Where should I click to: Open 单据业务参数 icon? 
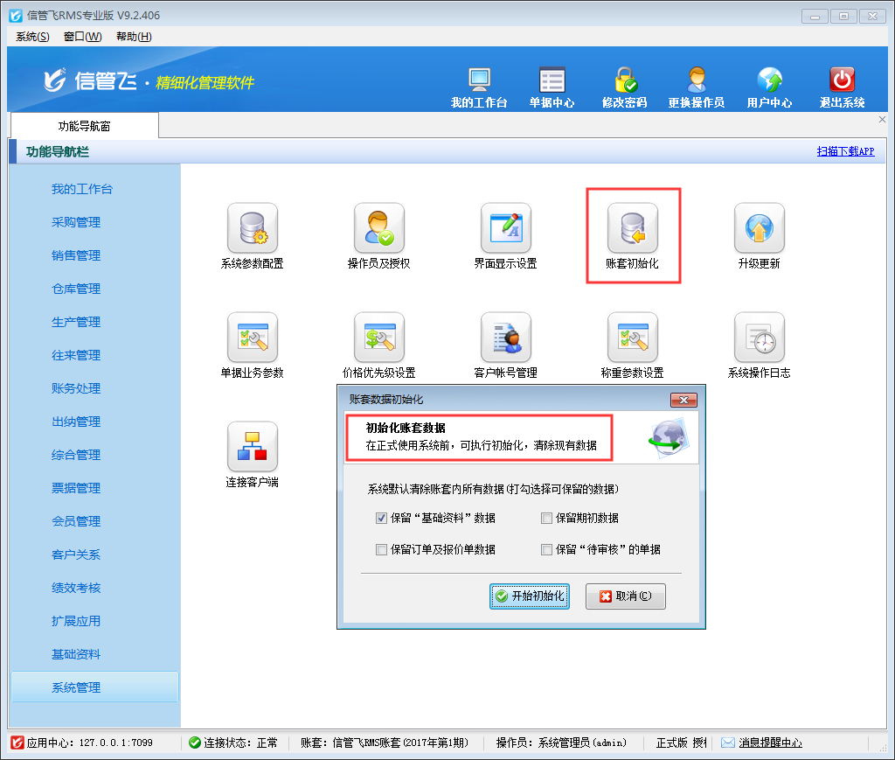[x=252, y=338]
